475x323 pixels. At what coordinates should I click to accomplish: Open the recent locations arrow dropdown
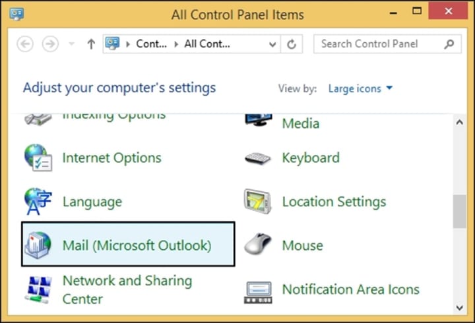71,44
